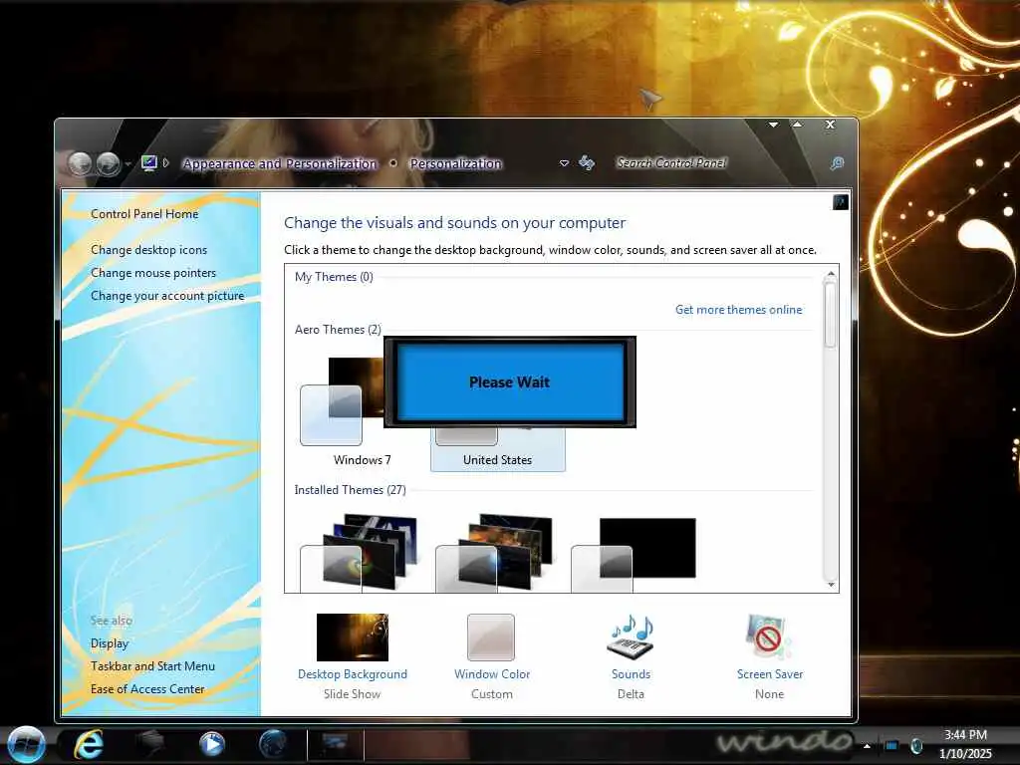Viewport: 1020px width, 765px height.
Task: Open Change your account picture link
Action: coord(167,295)
